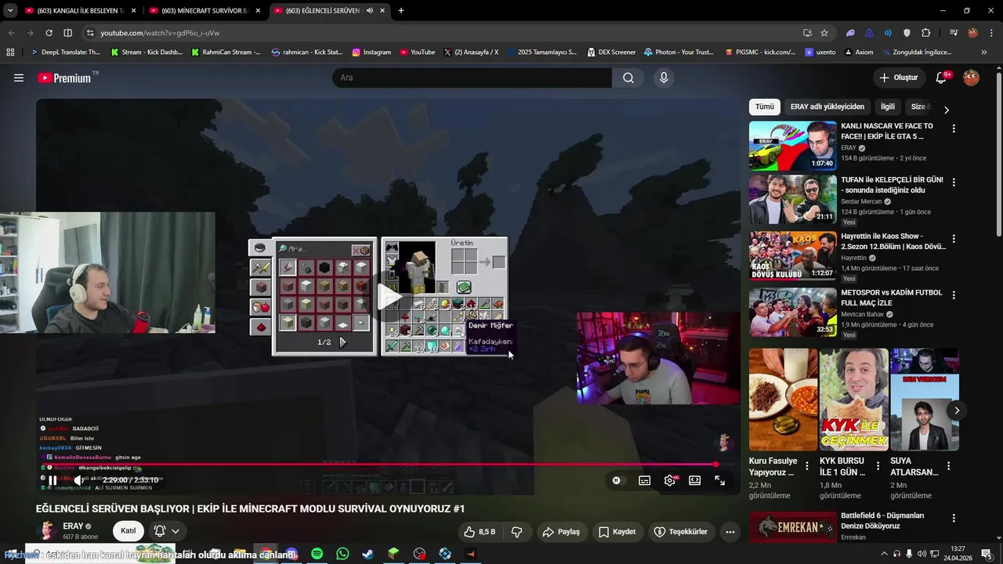Select the İlgili filter chip
This screenshot has height=564, width=1003.
[x=888, y=107]
